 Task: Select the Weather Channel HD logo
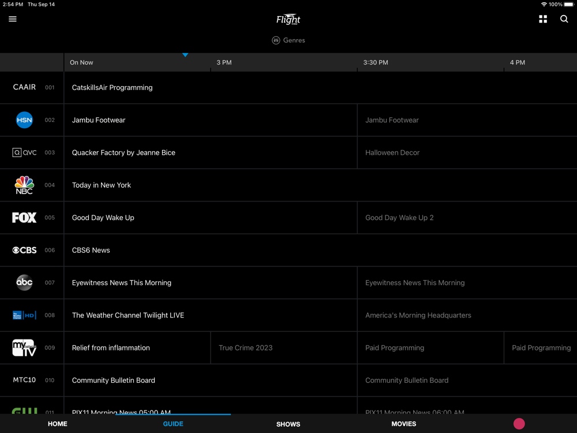(x=24, y=315)
